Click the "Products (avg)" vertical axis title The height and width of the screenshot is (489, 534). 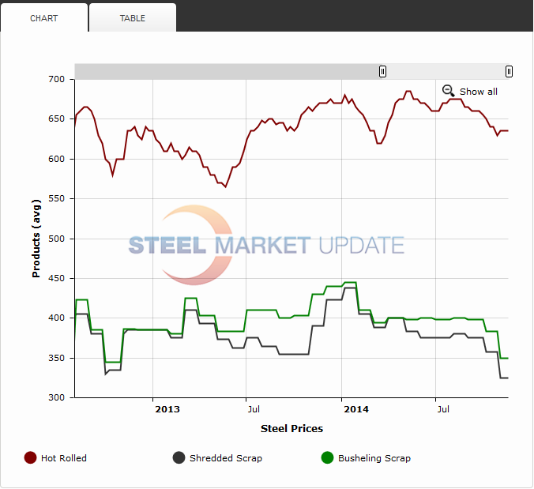(36, 239)
